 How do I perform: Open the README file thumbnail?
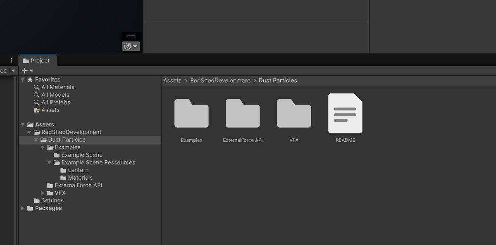pos(345,113)
